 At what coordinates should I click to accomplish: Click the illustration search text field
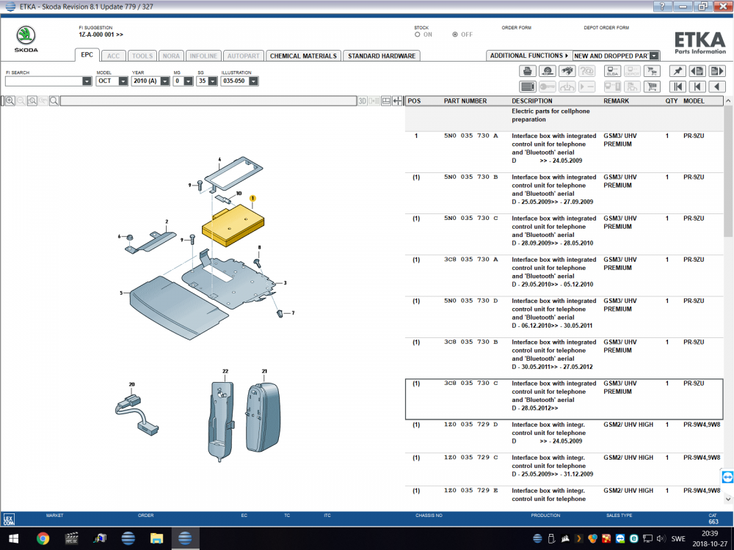(208, 100)
